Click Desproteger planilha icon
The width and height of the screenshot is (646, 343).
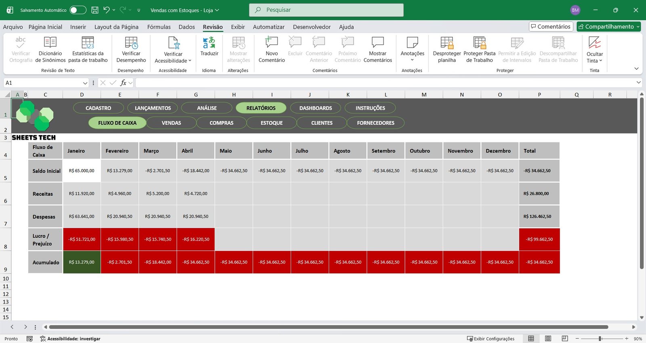click(447, 43)
